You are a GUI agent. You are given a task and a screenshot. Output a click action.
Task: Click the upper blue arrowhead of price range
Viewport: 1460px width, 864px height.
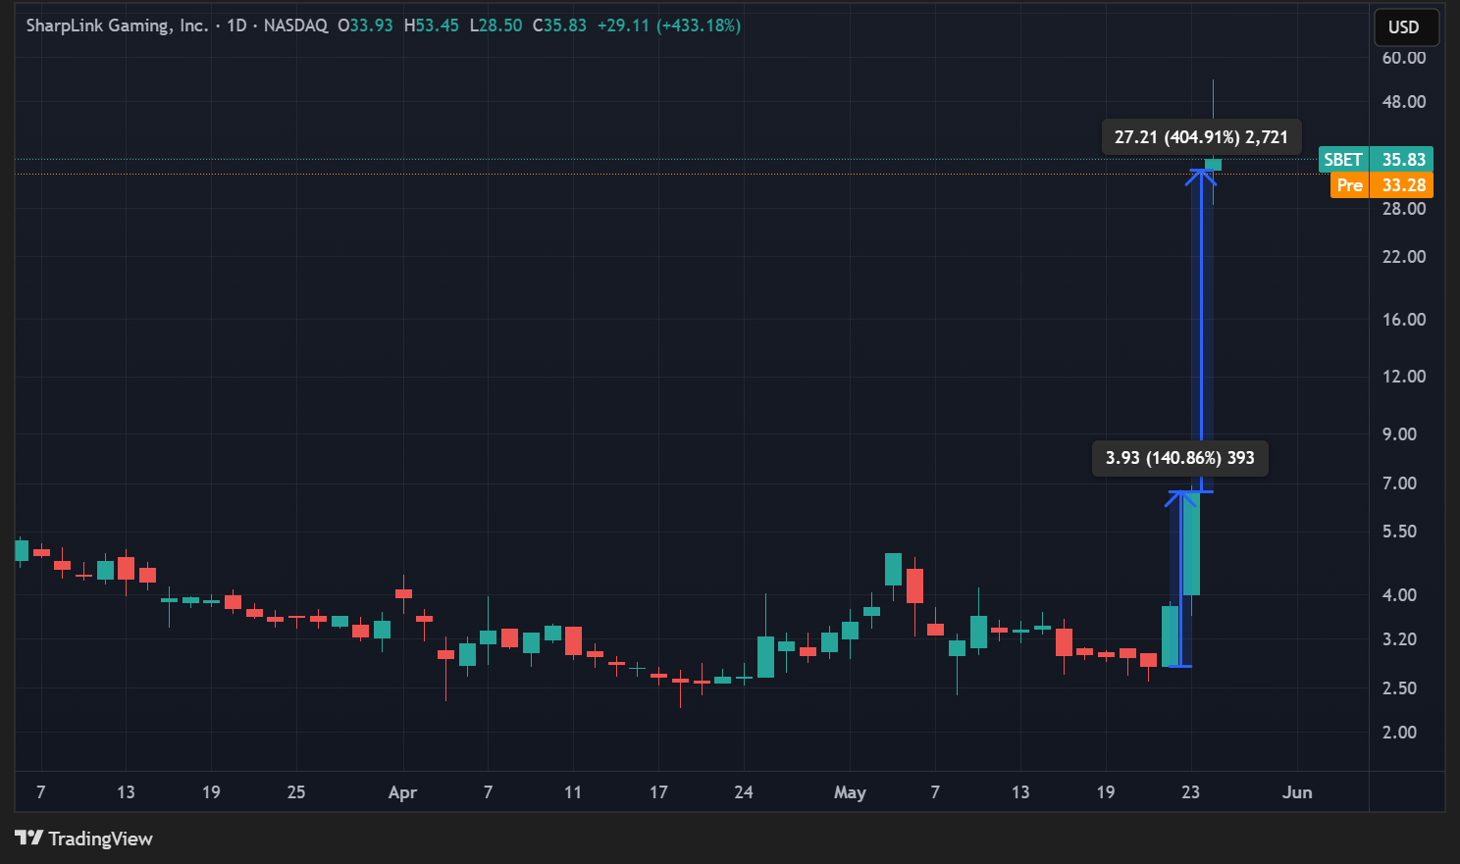(1202, 174)
